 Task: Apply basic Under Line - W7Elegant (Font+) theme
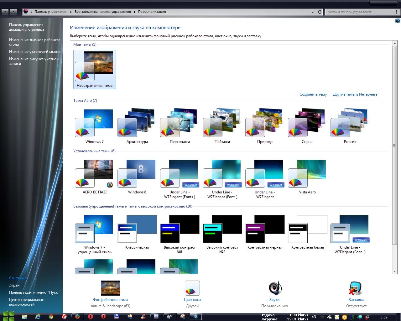pyautogui.click(x=350, y=234)
